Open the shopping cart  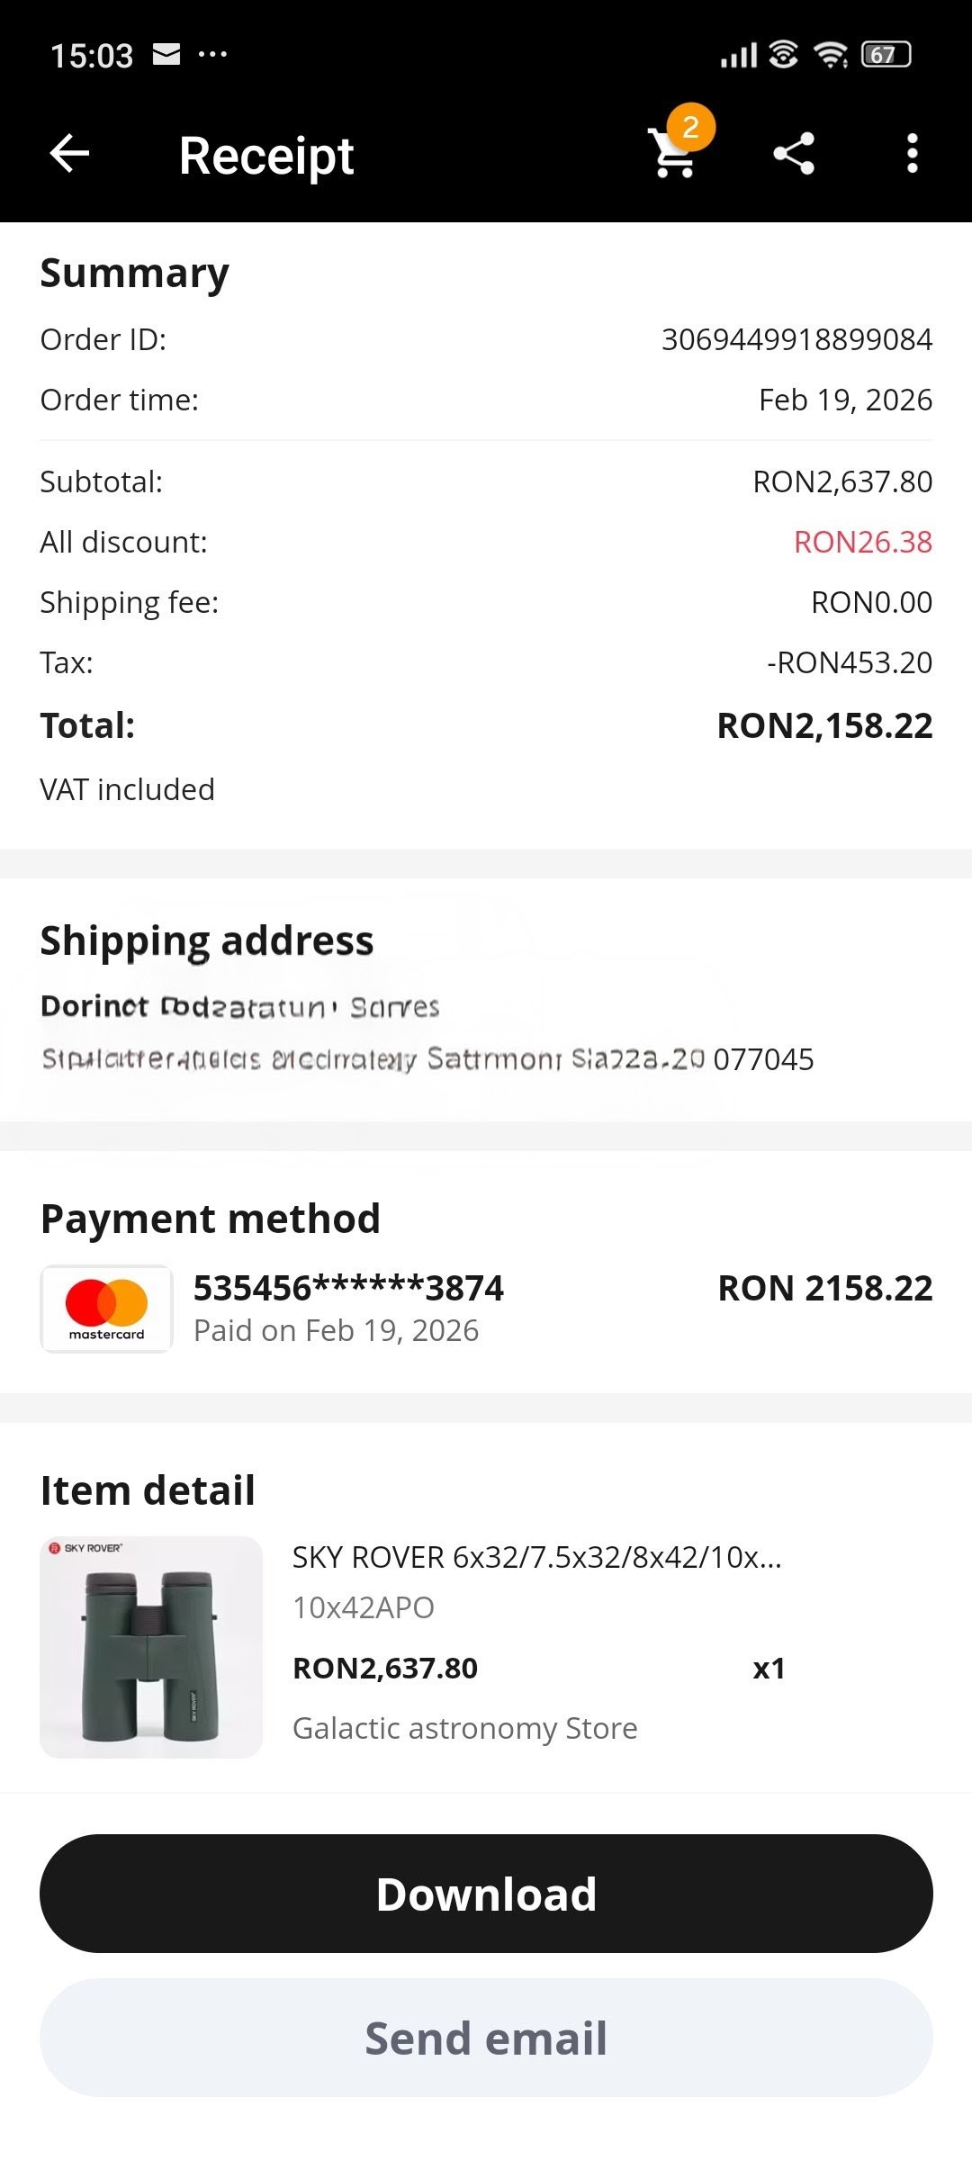tap(672, 155)
